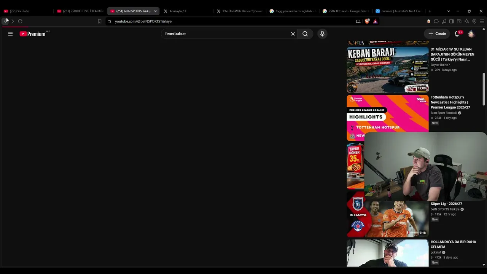This screenshot has width=487, height=274.
Task: Click the orange mouse-shaped extension icon
Action: (x=429, y=21)
